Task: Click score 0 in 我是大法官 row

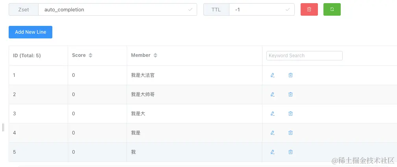Action: (x=74, y=75)
